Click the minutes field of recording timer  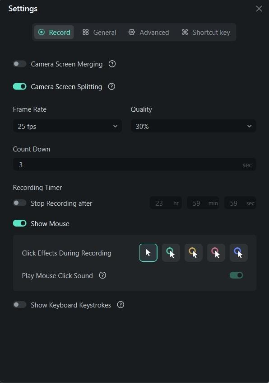[x=203, y=203]
